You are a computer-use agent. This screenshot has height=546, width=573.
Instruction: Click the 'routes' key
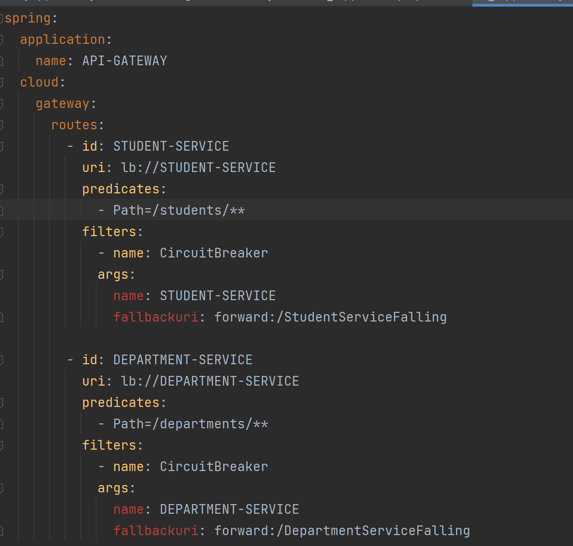click(74, 125)
